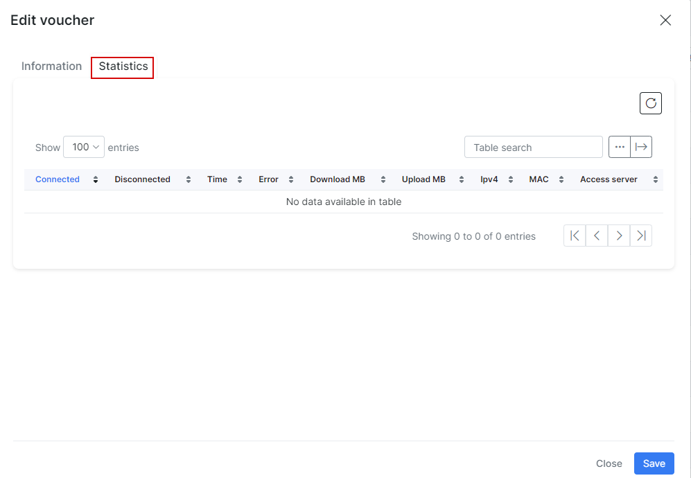Sort by Time column arrows
691x478 pixels.
240,179
